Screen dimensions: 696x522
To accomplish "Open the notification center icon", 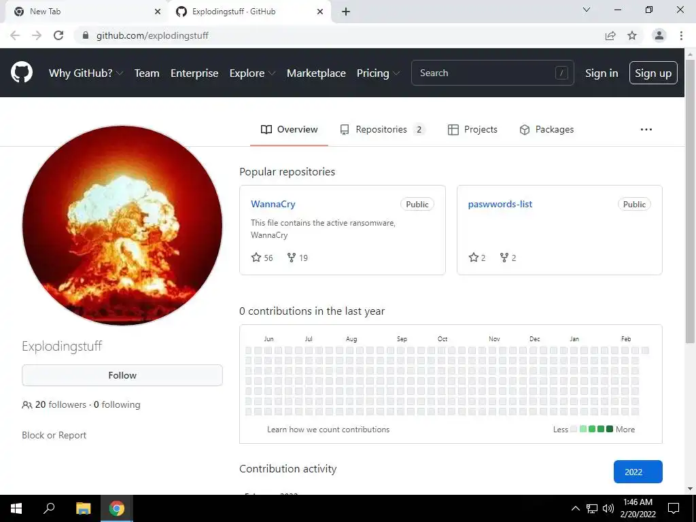I will point(674,508).
